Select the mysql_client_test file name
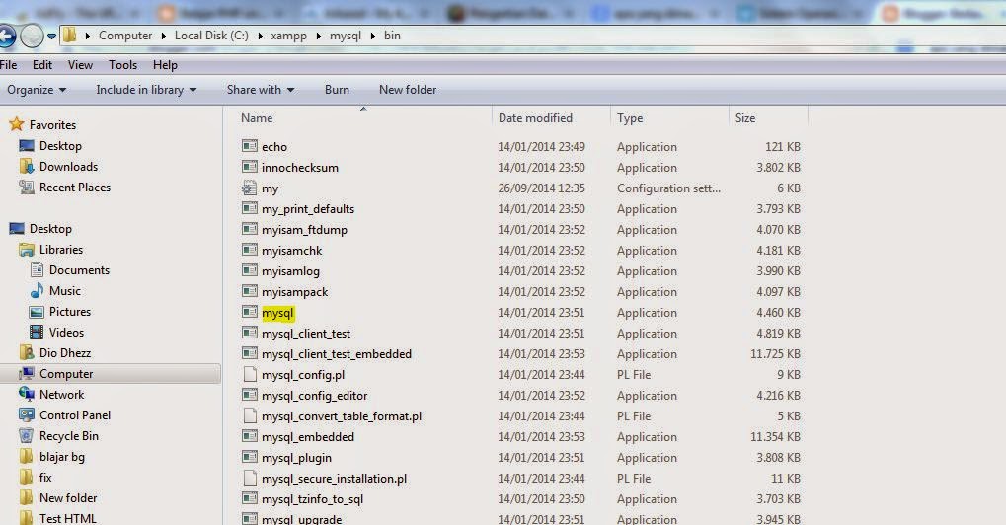 pyautogui.click(x=306, y=334)
